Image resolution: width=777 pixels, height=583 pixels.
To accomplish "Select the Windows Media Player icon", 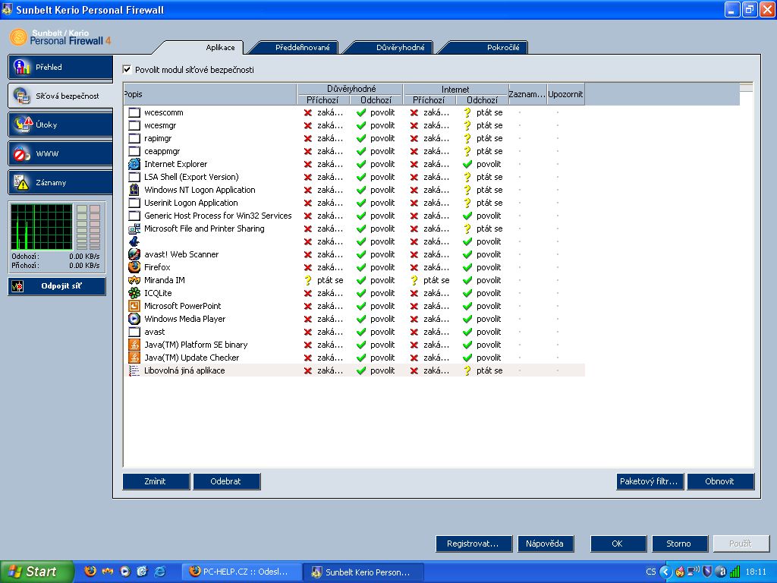I will coord(134,319).
